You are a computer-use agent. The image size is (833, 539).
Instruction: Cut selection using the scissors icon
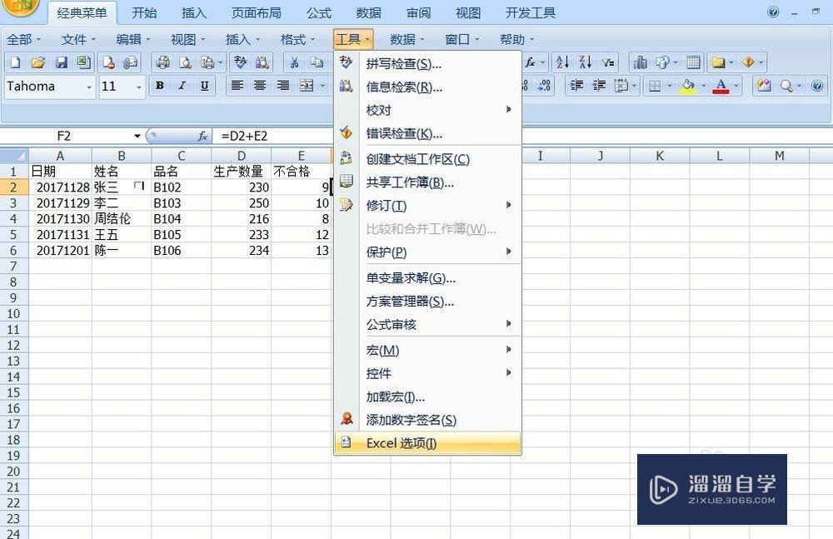[x=293, y=62]
